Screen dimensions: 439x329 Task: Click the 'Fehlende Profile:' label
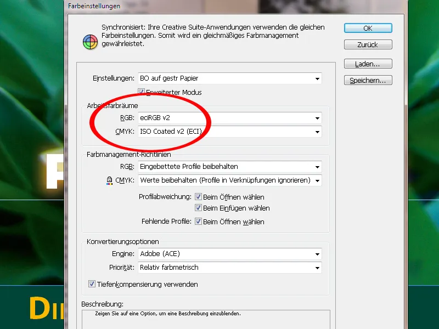(x=166, y=222)
